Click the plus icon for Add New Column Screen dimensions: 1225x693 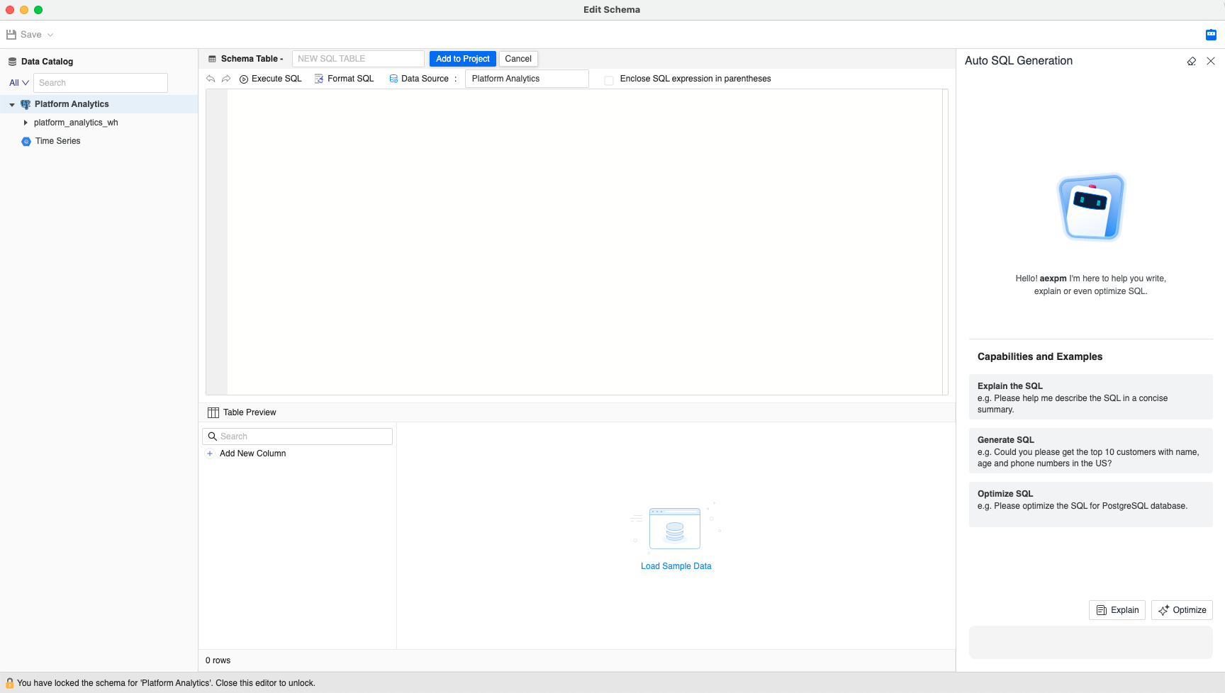coord(210,453)
